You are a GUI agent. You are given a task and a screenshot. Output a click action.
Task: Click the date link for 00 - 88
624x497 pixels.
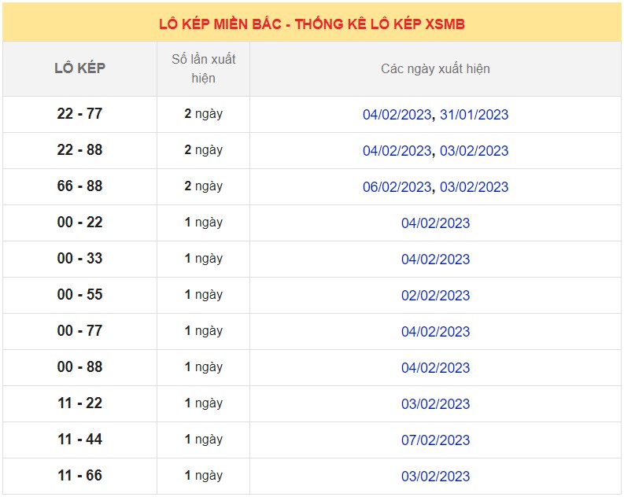[x=435, y=368]
